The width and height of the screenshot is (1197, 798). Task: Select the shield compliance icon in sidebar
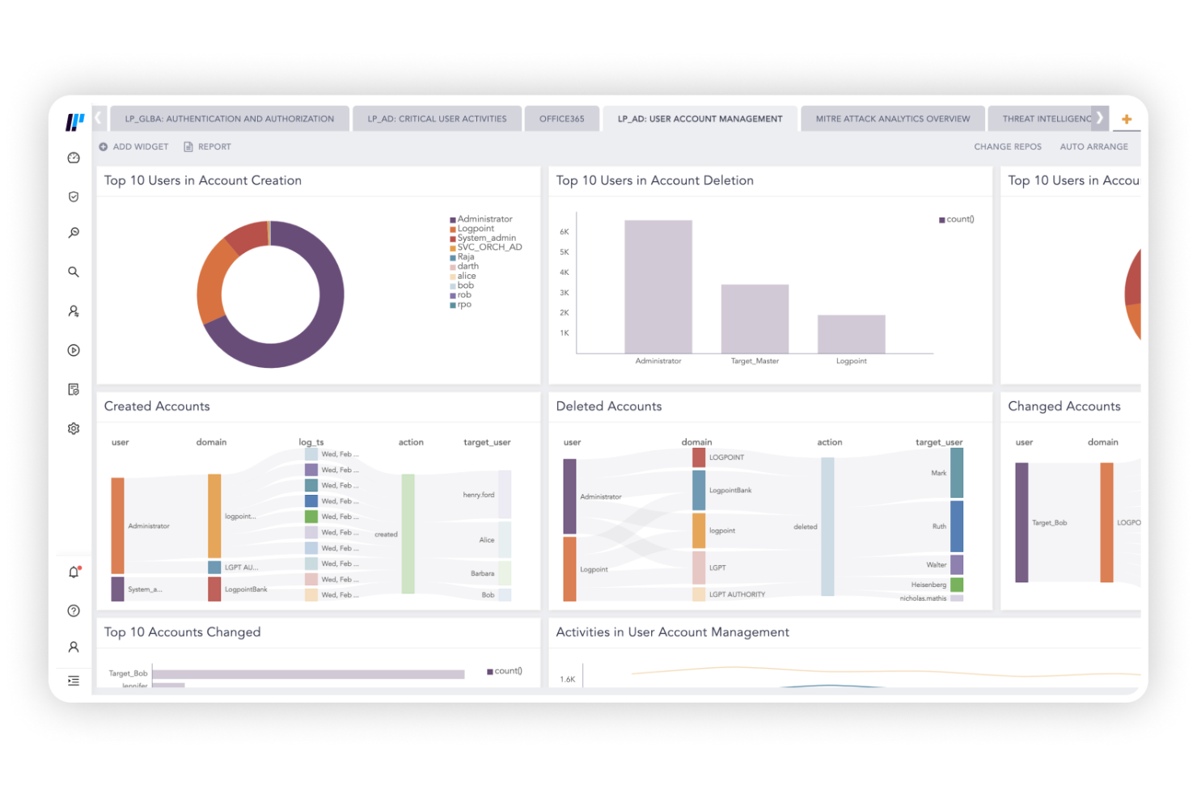coord(73,196)
